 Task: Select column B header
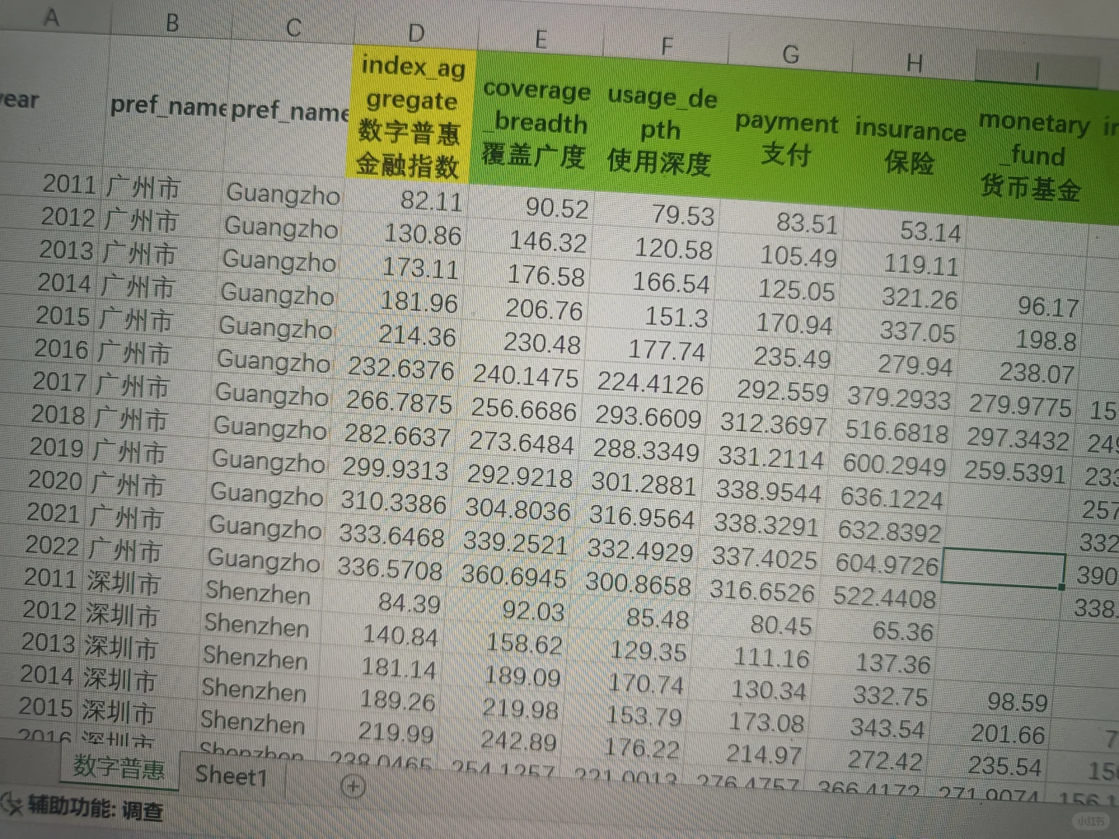coord(173,23)
